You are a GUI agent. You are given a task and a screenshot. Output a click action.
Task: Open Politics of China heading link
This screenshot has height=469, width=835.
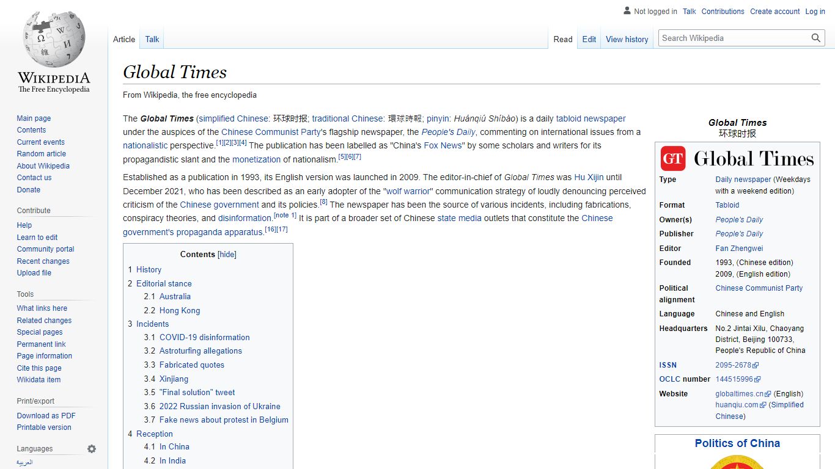coord(737,443)
